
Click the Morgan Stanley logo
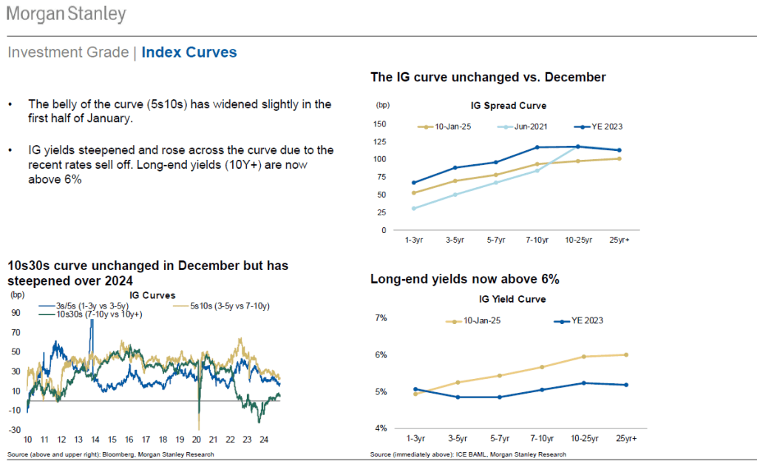[67, 15]
